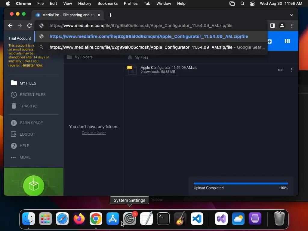Open the File menu
This screenshot has width=308, height=231.
[x=41, y=4]
